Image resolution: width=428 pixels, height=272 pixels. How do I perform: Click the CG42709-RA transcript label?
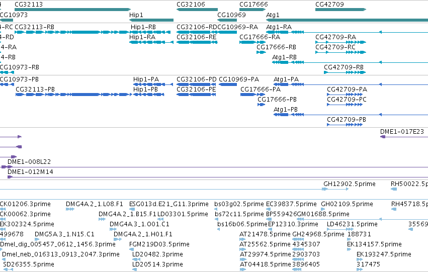336,37
